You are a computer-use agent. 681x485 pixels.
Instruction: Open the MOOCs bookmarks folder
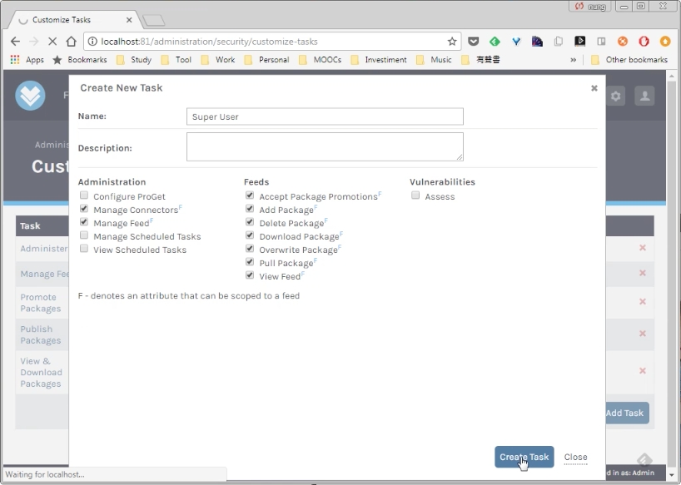[320, 60]
